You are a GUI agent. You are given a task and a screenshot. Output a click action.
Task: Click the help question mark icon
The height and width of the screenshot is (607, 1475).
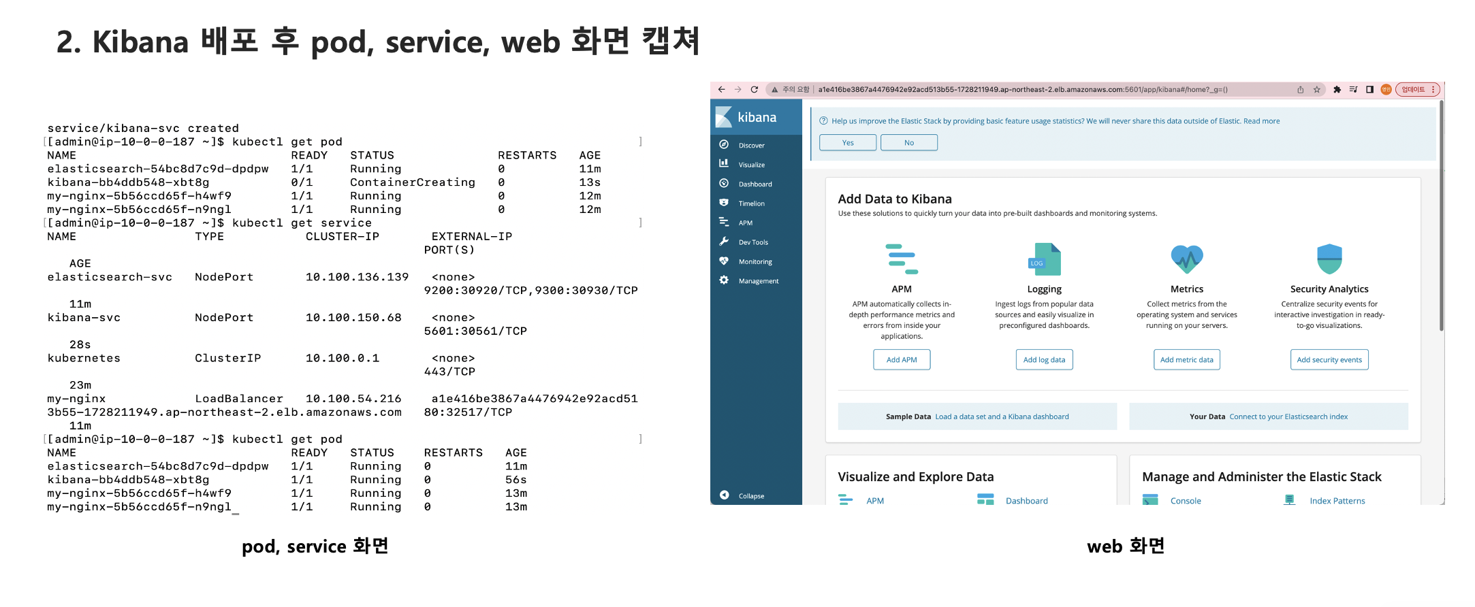[823, 121]
